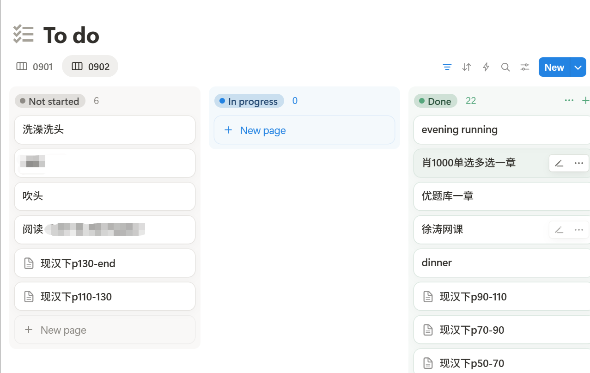590x373 pixels.
Task: Add new item with Done column plus
Action: pos(585,100)
